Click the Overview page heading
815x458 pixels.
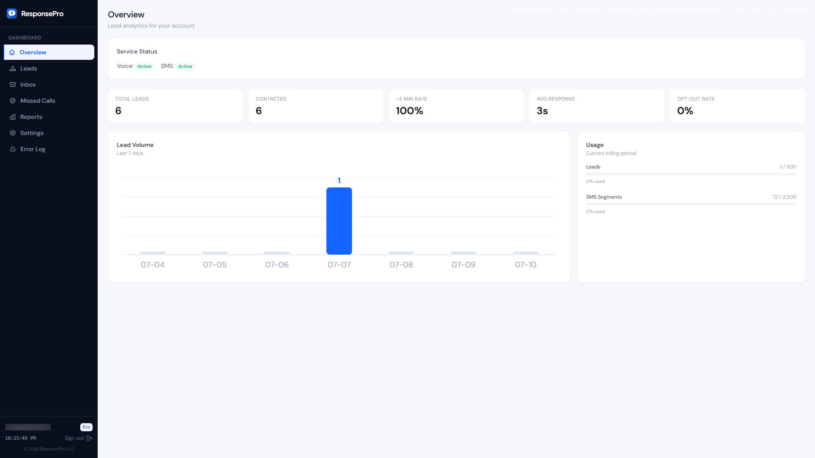(126, 14)
